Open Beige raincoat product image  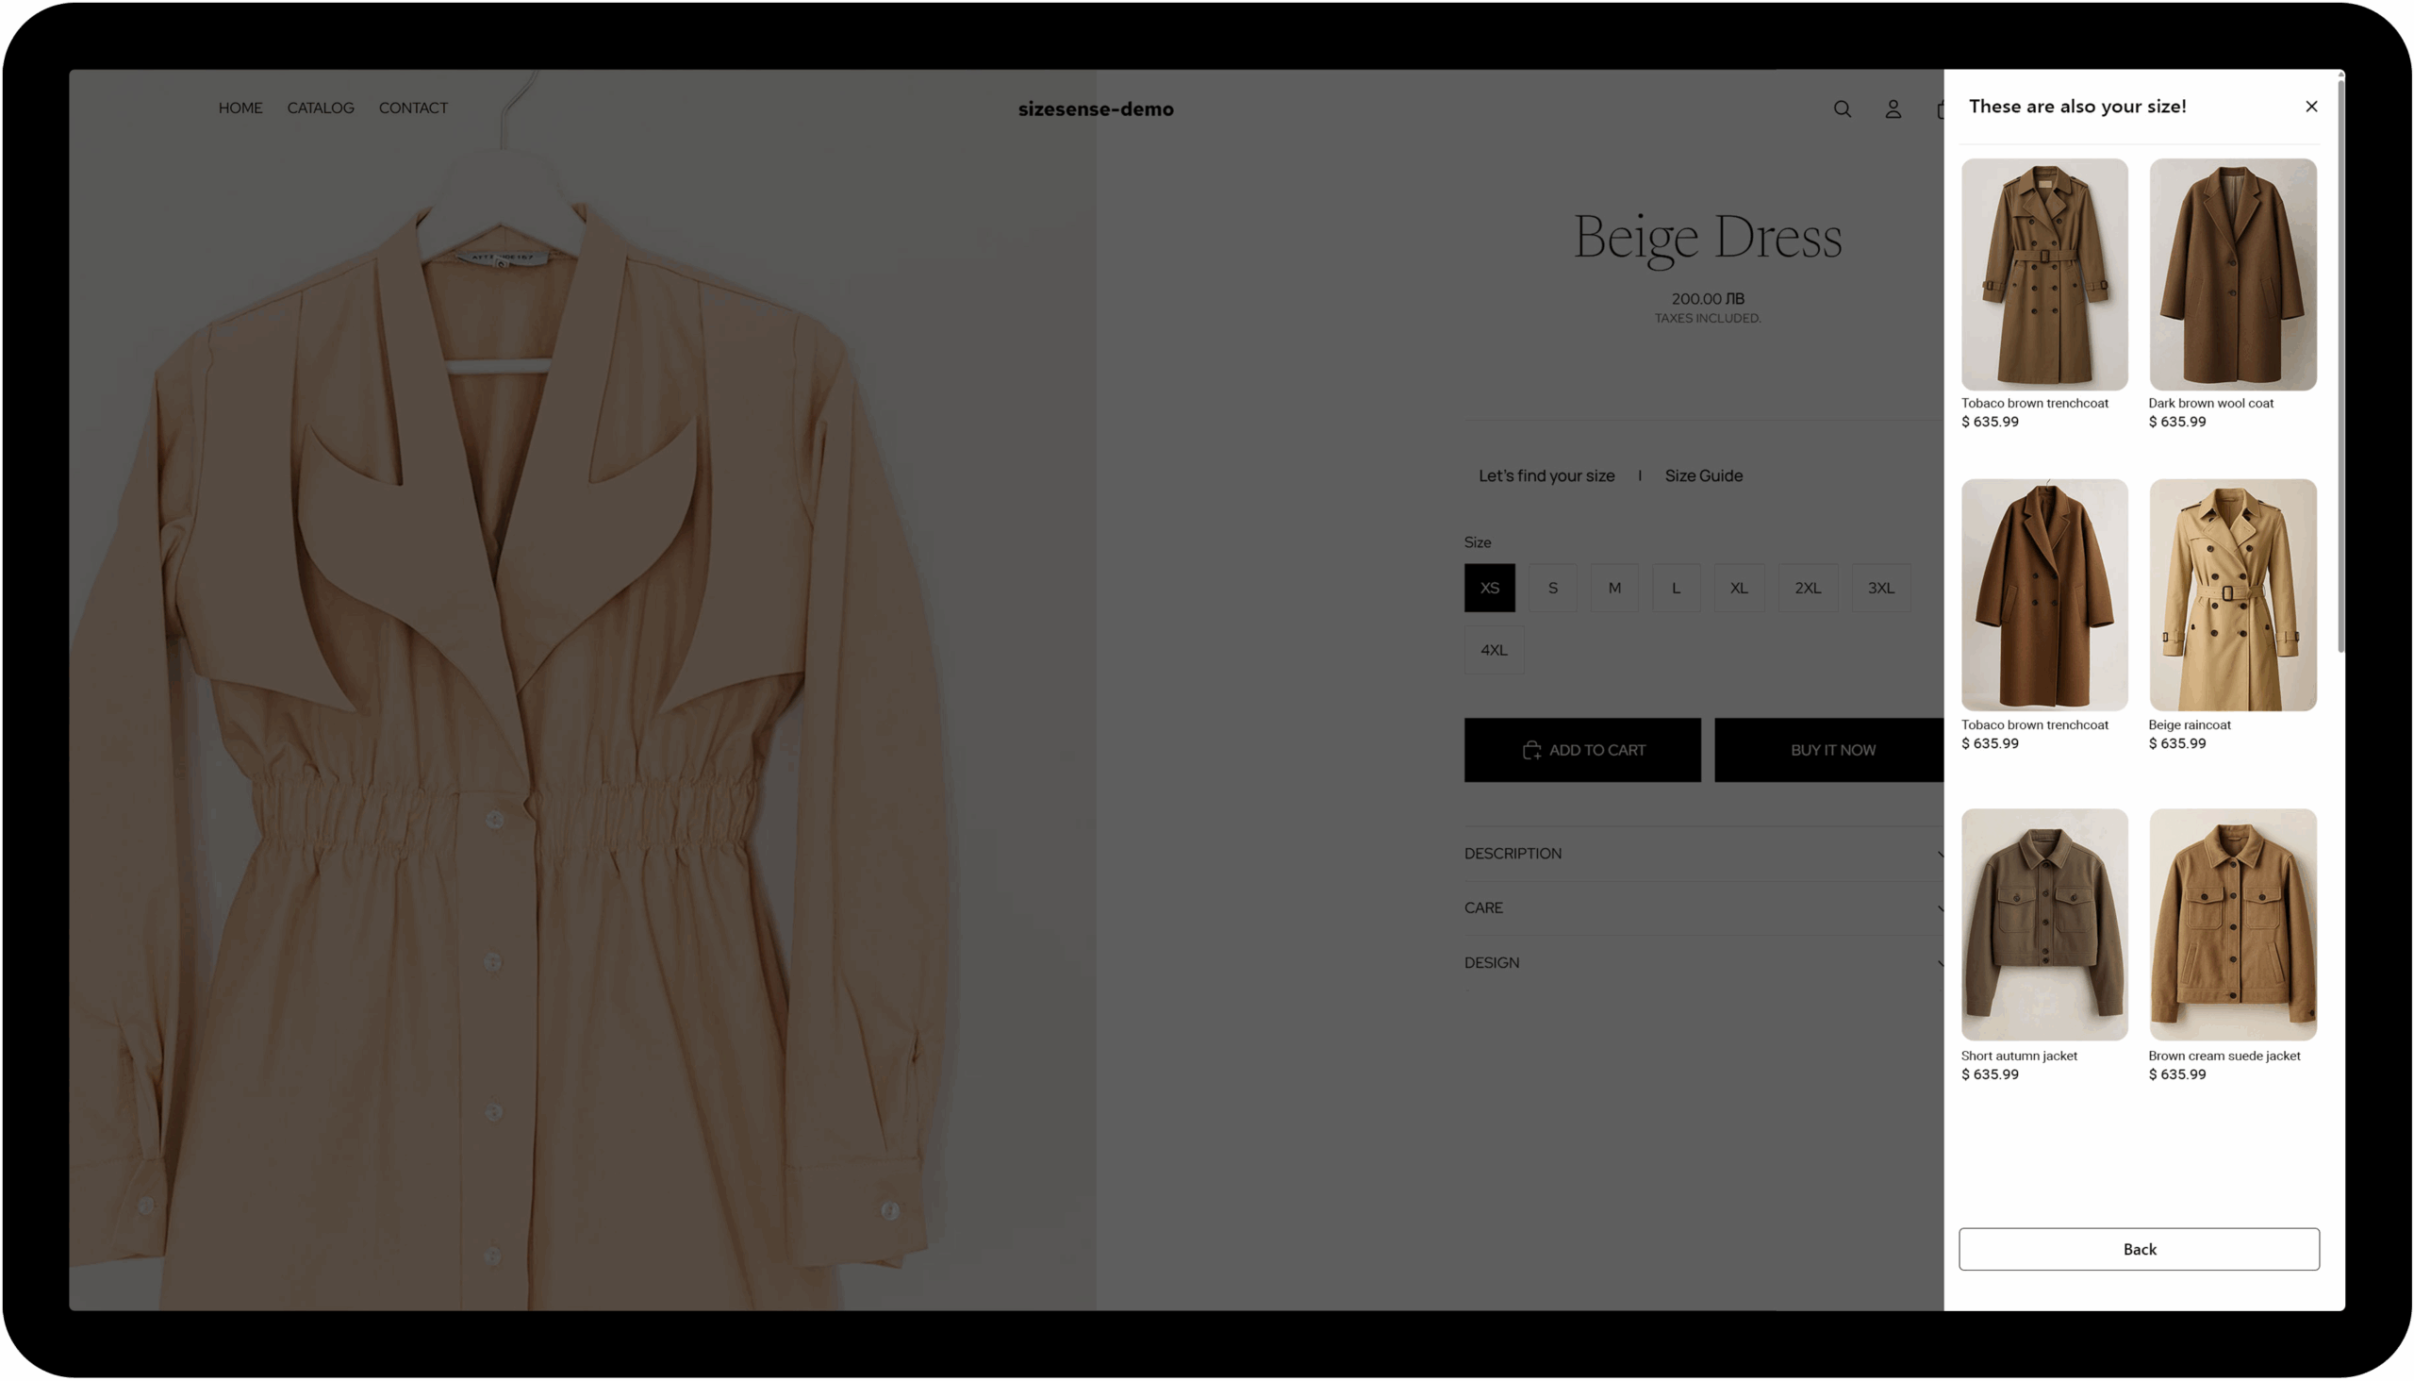pyautogui.click(x=2232, y=594)
